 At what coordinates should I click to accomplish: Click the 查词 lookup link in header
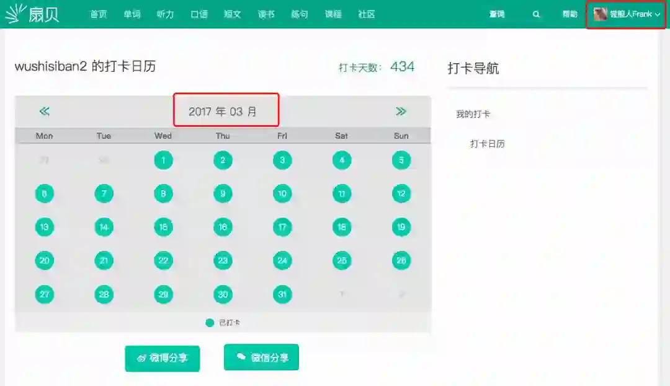[496, 14]
